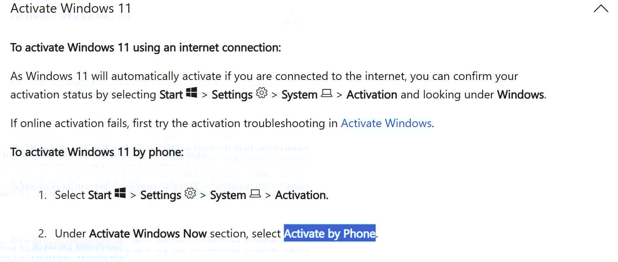
Task: Click the Settings gear icon in the intro paragraph
Action: point(262,93)
